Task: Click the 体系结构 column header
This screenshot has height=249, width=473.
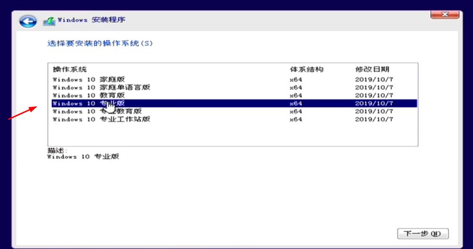Action: tap(307, 69)
